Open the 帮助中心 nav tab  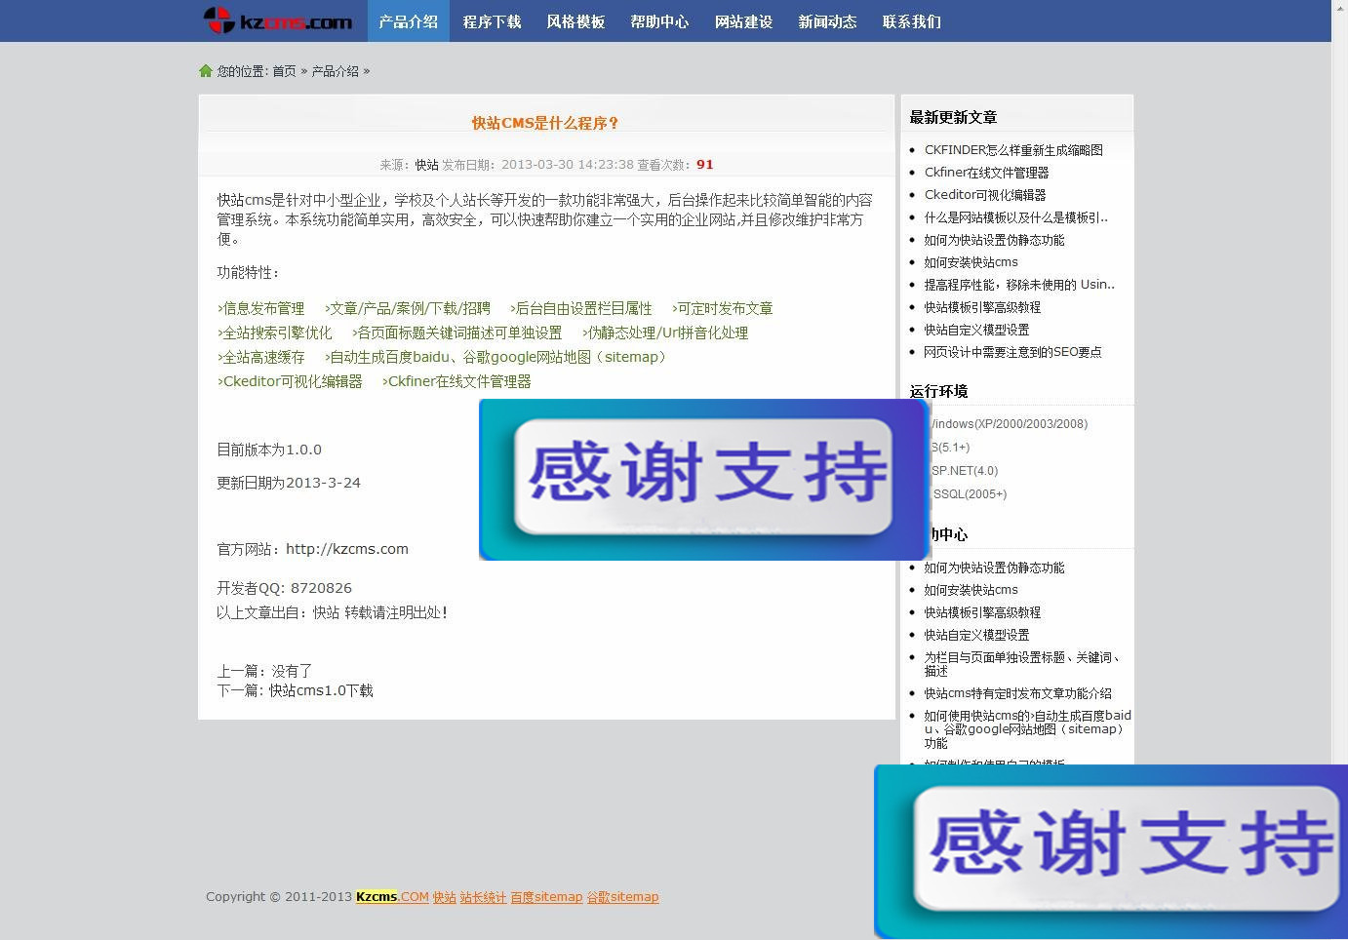pos(659,20)
